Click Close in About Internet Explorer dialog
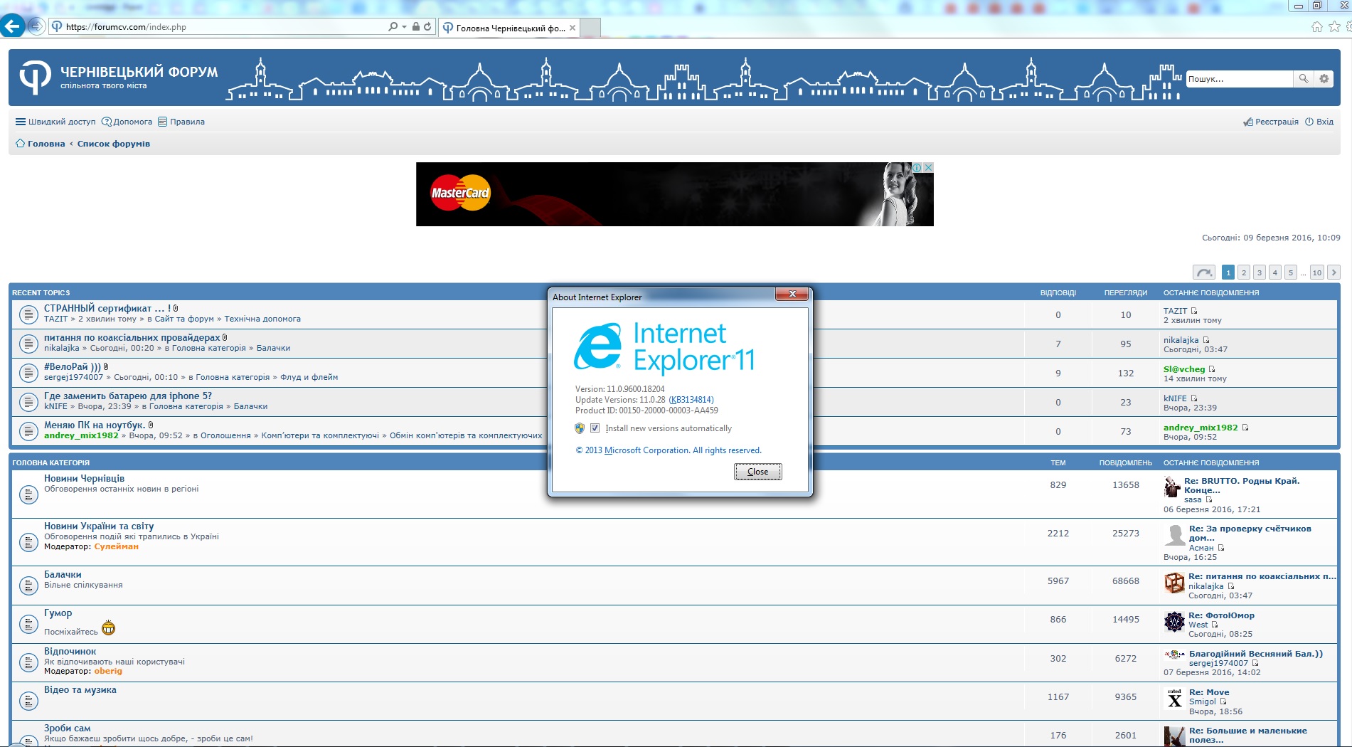Image resolution: width=1352 pixels, height=747 pixels. click(758, 472)
